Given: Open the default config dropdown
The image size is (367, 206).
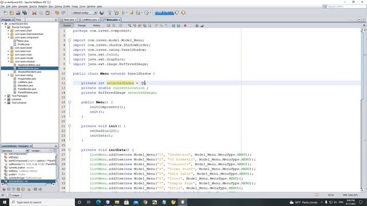Looking at the screenshot, I should 84,13.
